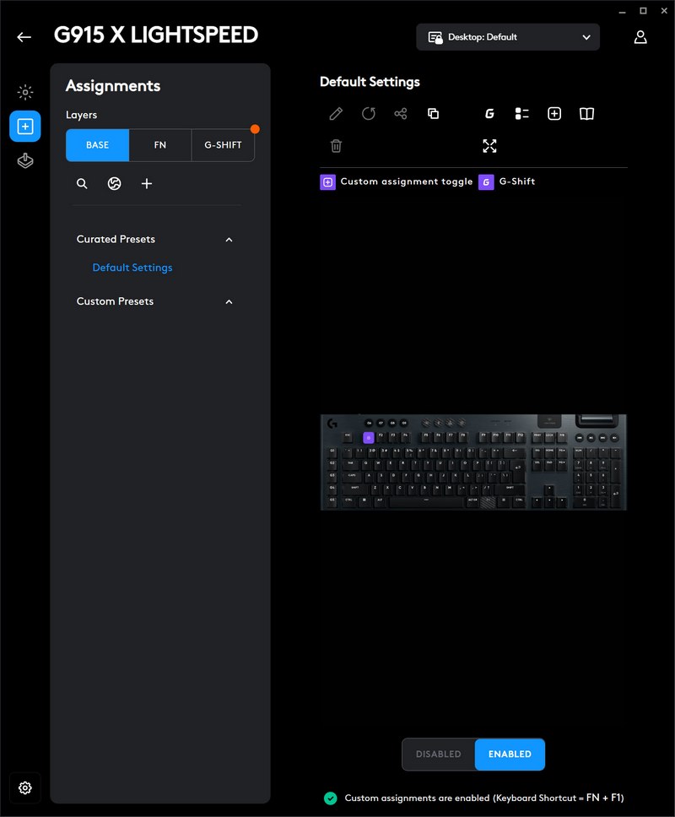
Task: Select the ENABLED toggle option
Action: pyautogui.click(x=510, y=754)
